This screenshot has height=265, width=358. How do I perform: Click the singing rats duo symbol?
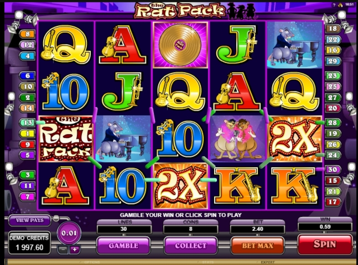[237, 139]
